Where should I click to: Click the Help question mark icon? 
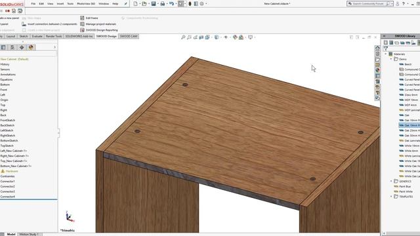(x=403, y=4)
